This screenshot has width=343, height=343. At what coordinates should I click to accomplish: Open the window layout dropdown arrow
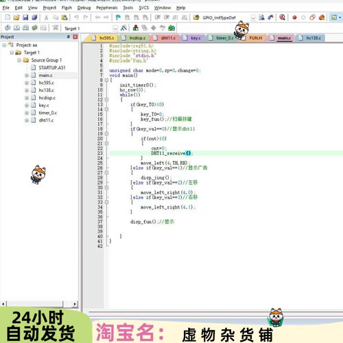click(340, 17)
